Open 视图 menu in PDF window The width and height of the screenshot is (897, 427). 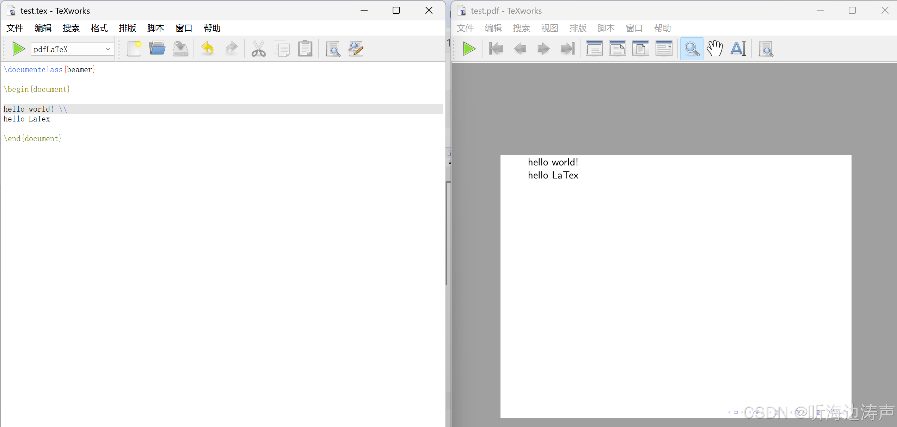(550, 28)
